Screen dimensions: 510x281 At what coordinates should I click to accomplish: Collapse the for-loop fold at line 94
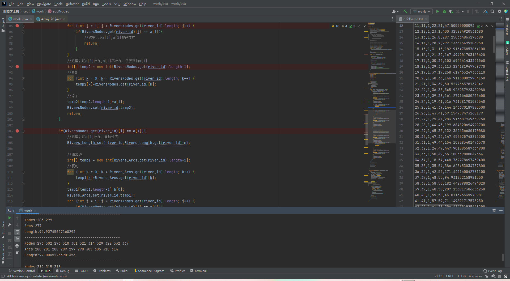coord(23,79)
